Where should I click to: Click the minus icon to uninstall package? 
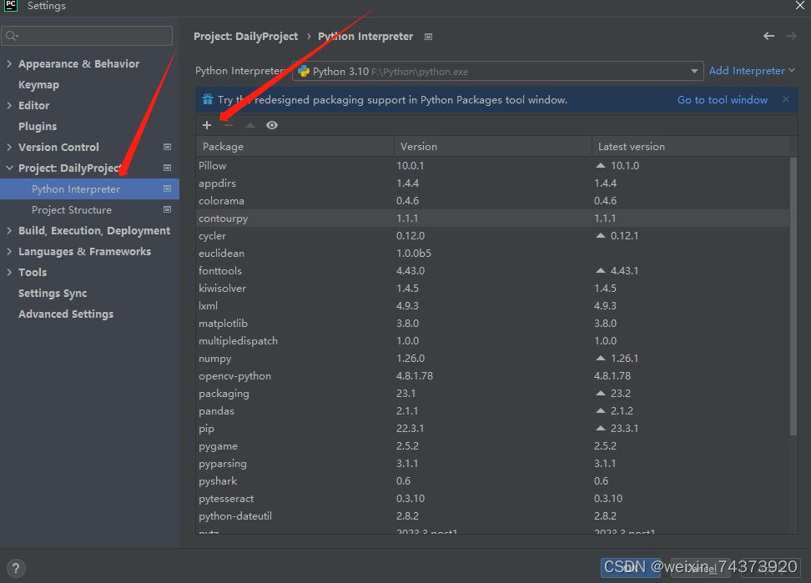pyautogui.click(x=229, y=125)
